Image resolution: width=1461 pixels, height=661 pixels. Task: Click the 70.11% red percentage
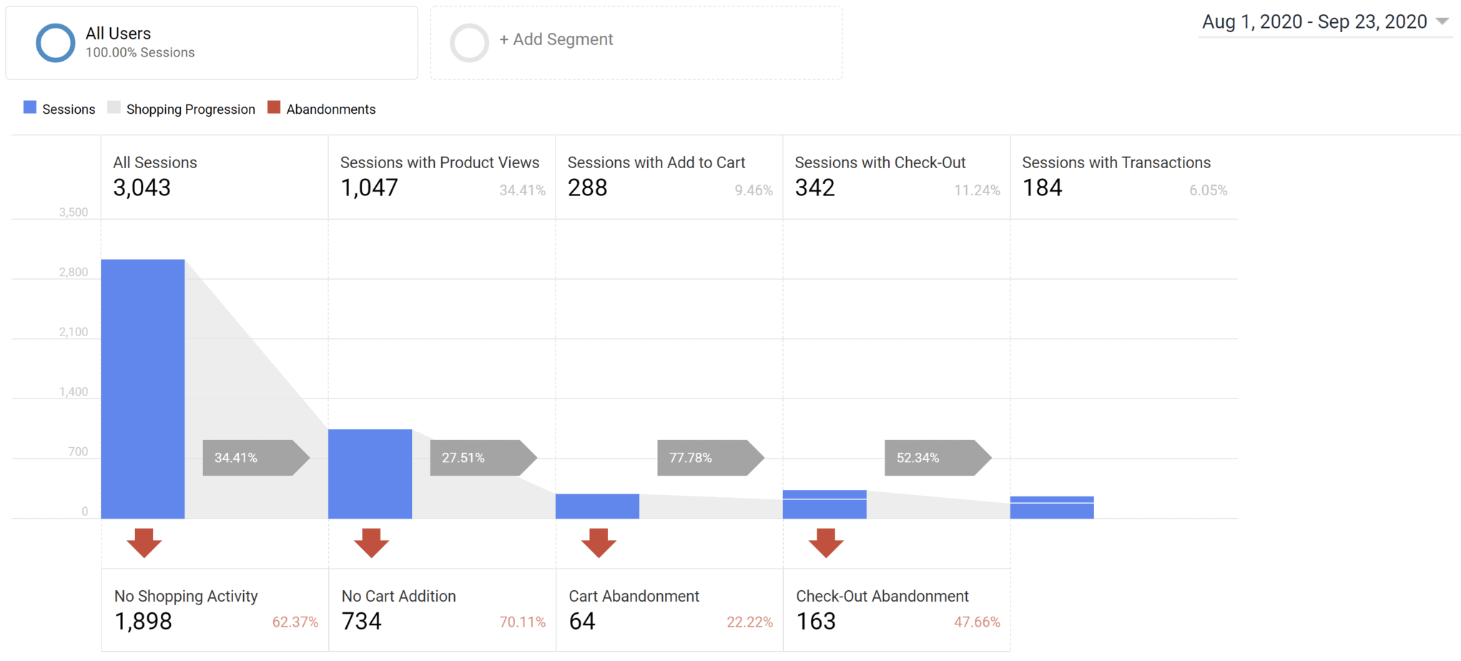pos(523,622)
